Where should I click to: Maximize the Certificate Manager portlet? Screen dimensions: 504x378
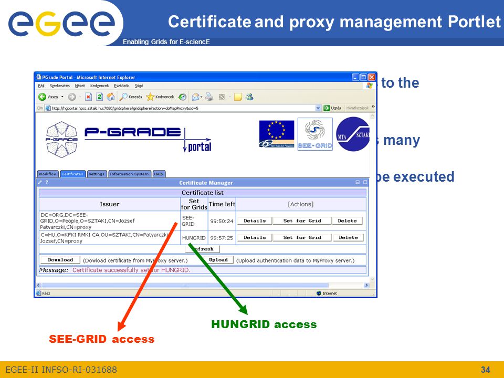pos(365,182)
